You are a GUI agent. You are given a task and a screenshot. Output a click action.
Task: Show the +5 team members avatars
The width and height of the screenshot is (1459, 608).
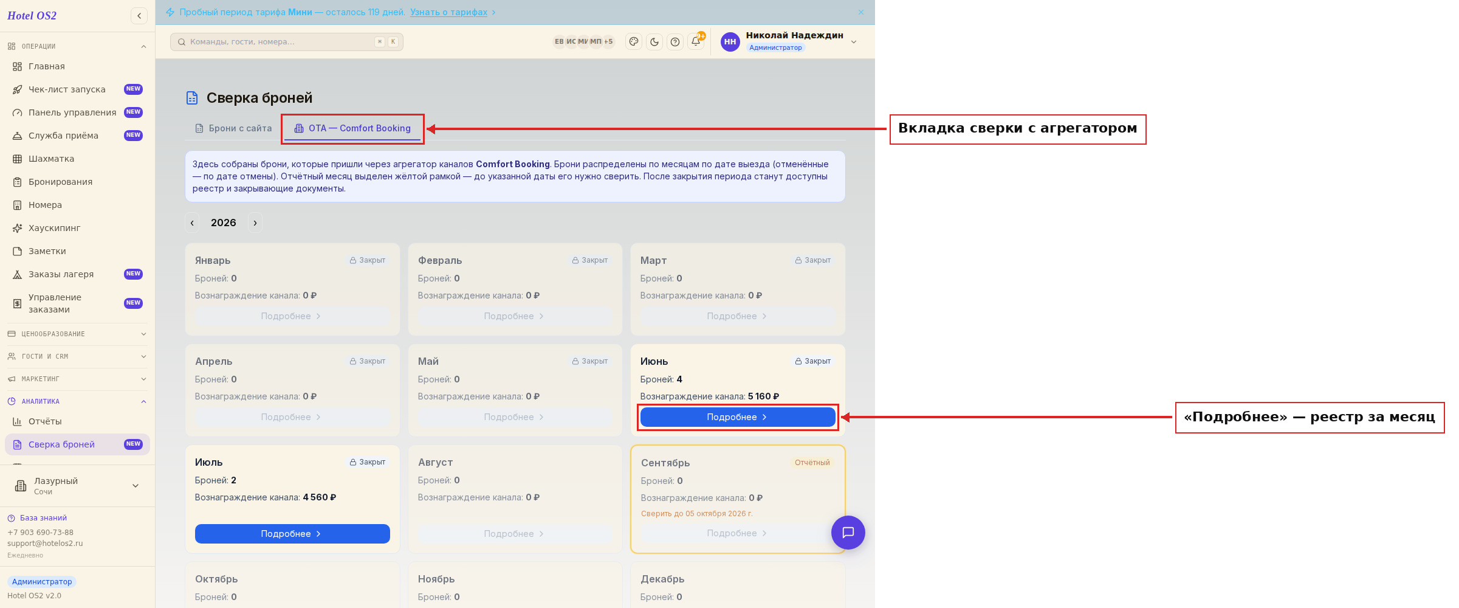click(608, 42)
